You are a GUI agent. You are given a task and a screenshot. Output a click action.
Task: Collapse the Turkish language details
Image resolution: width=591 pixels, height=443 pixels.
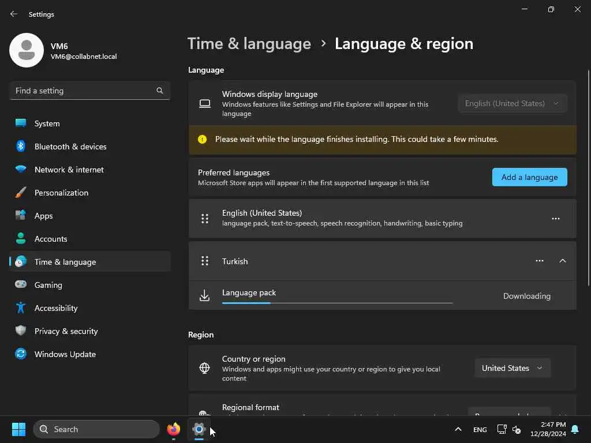click(562, 261)
